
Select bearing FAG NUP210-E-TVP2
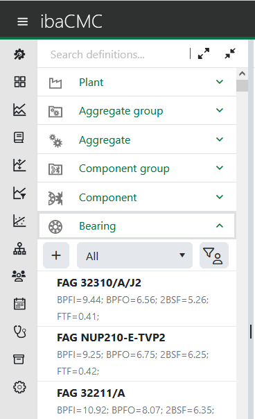(137, 354)
